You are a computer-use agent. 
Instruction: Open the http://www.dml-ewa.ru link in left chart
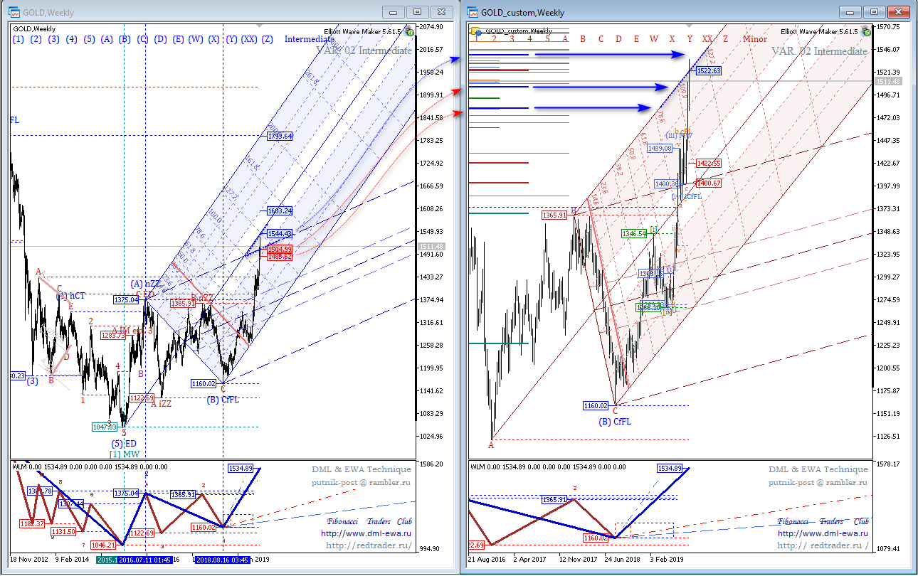click(x=366, y=533)
